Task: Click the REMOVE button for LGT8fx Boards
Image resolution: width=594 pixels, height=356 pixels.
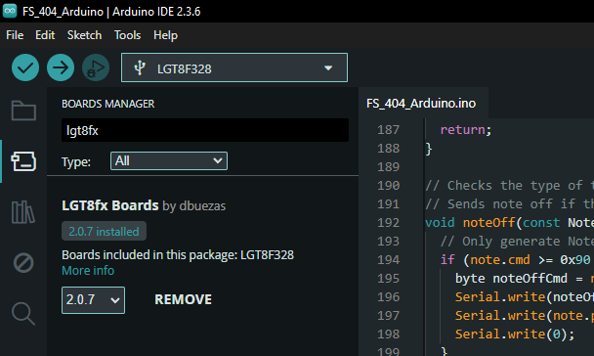Action: (184, 299)
